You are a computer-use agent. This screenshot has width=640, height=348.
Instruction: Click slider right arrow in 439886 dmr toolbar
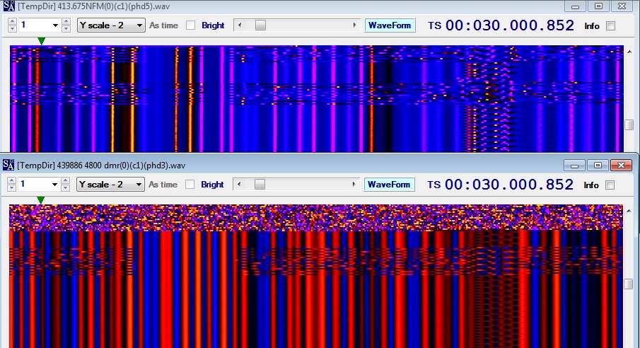coord(354,185)
